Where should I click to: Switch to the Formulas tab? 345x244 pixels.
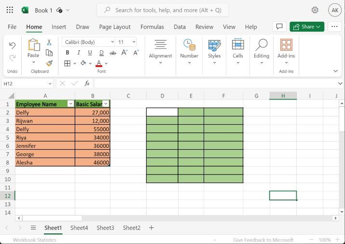pos(152,27)
